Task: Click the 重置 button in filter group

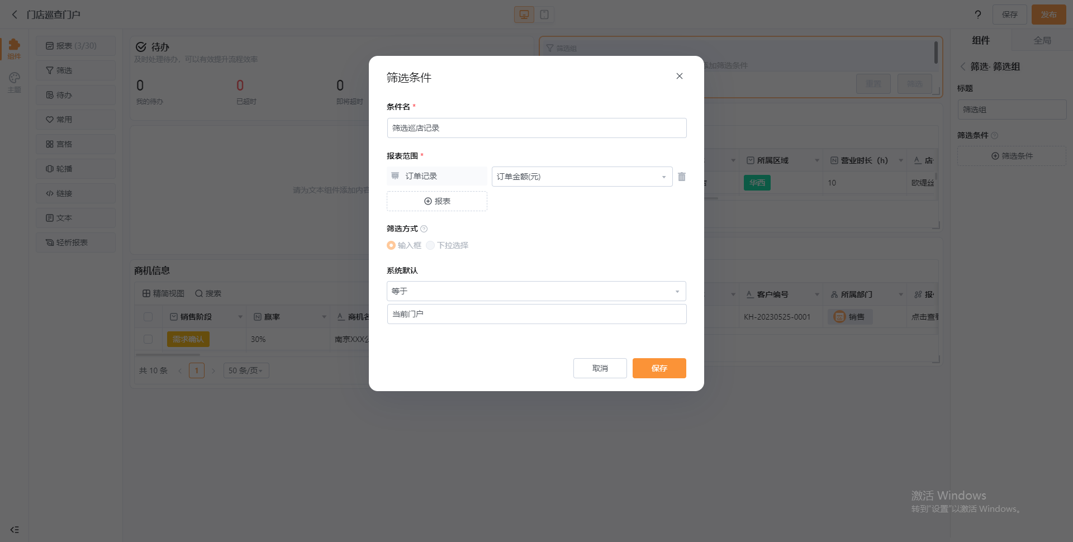Action: click(873, 84)
